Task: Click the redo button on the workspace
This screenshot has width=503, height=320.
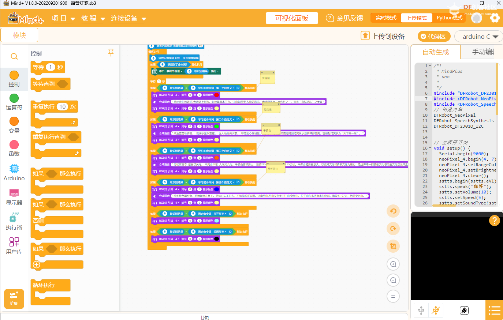Action: (393, 229)
